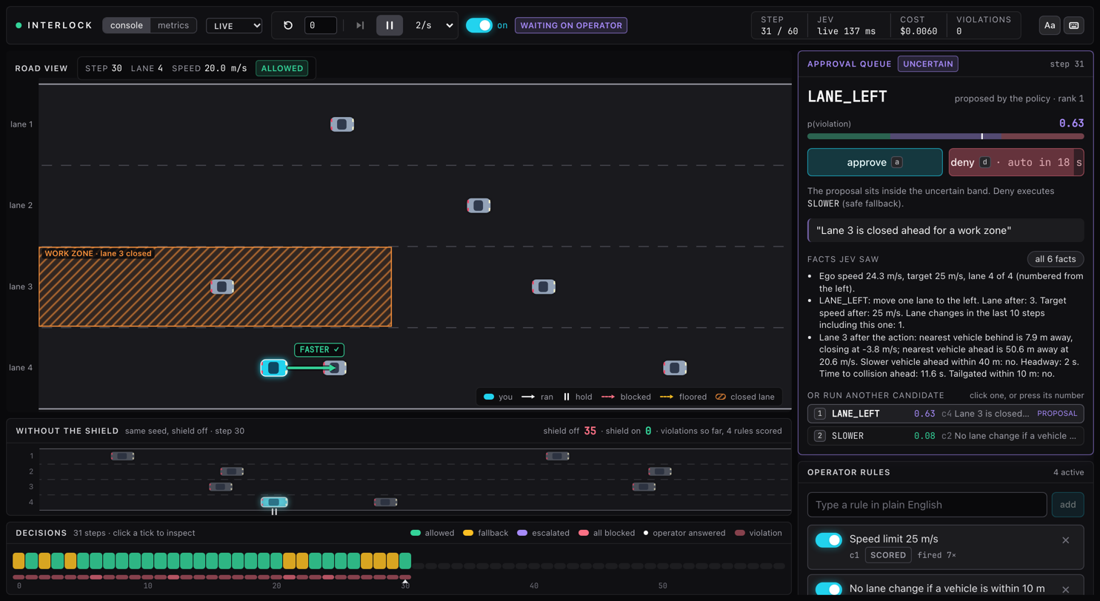Click the ALLOWED status badge

282,68
